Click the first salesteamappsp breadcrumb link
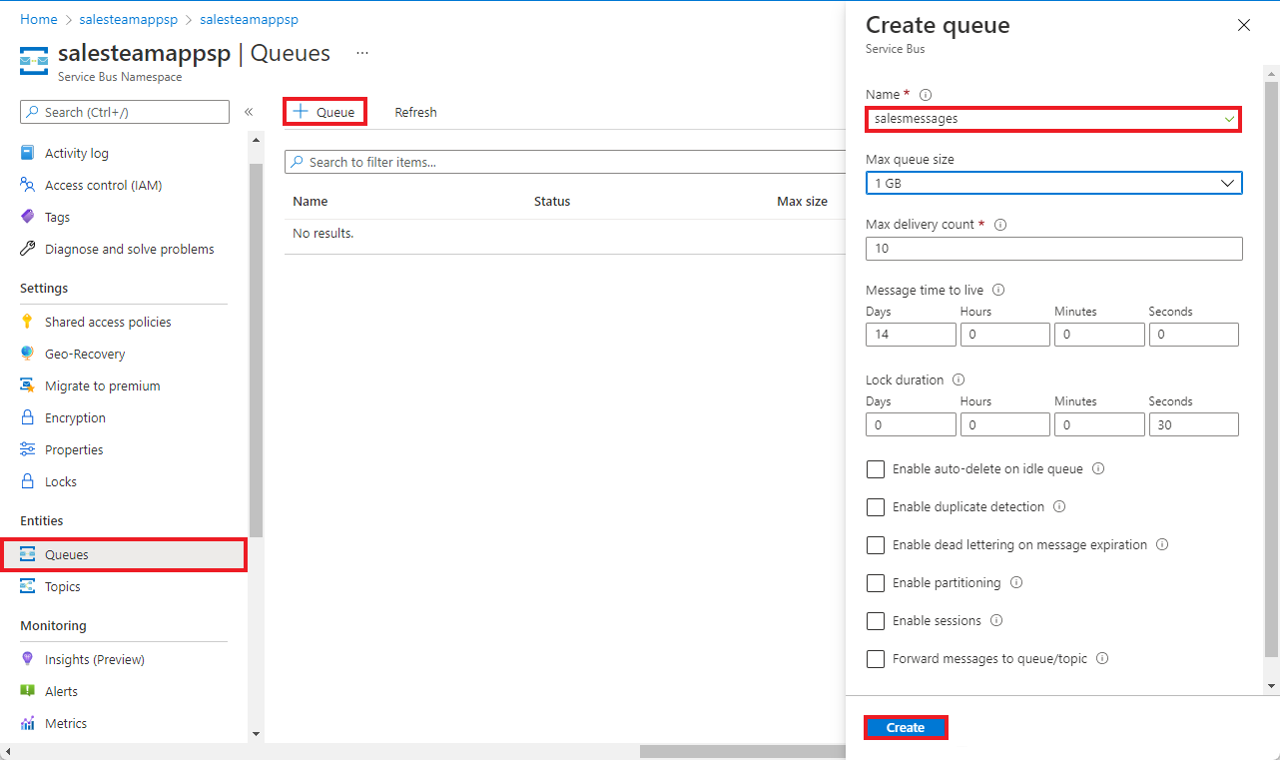 tap(128, 19)
